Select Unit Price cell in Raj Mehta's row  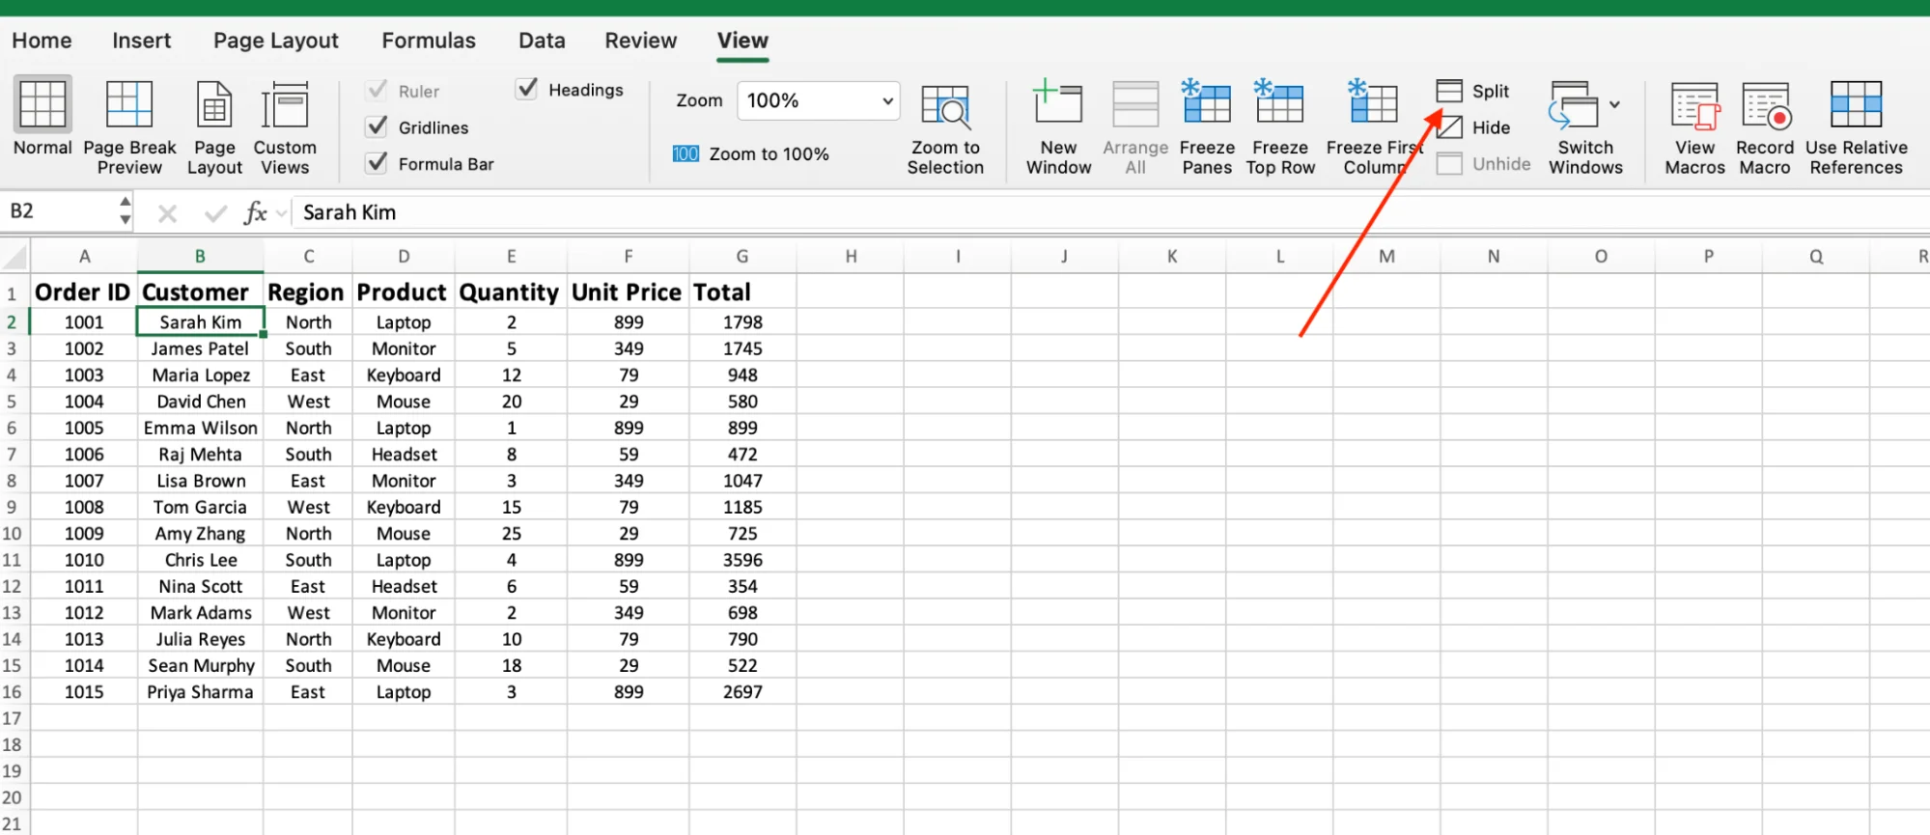[x=628, y=454]
